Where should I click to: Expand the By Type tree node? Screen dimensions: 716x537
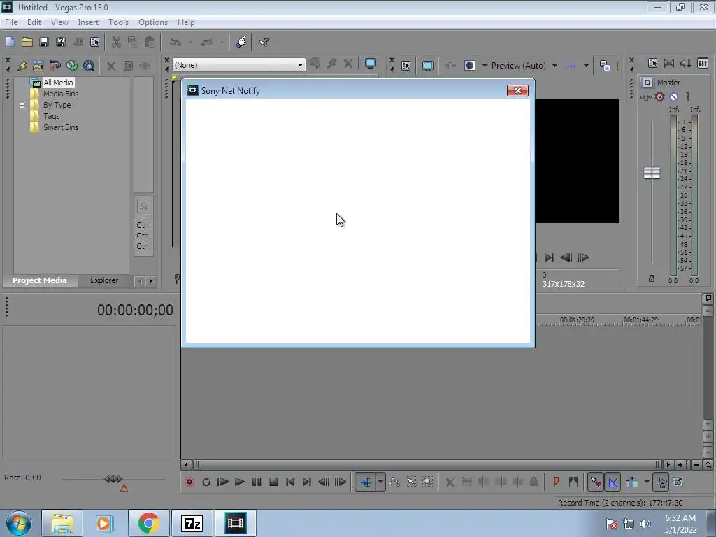(22, 105)
